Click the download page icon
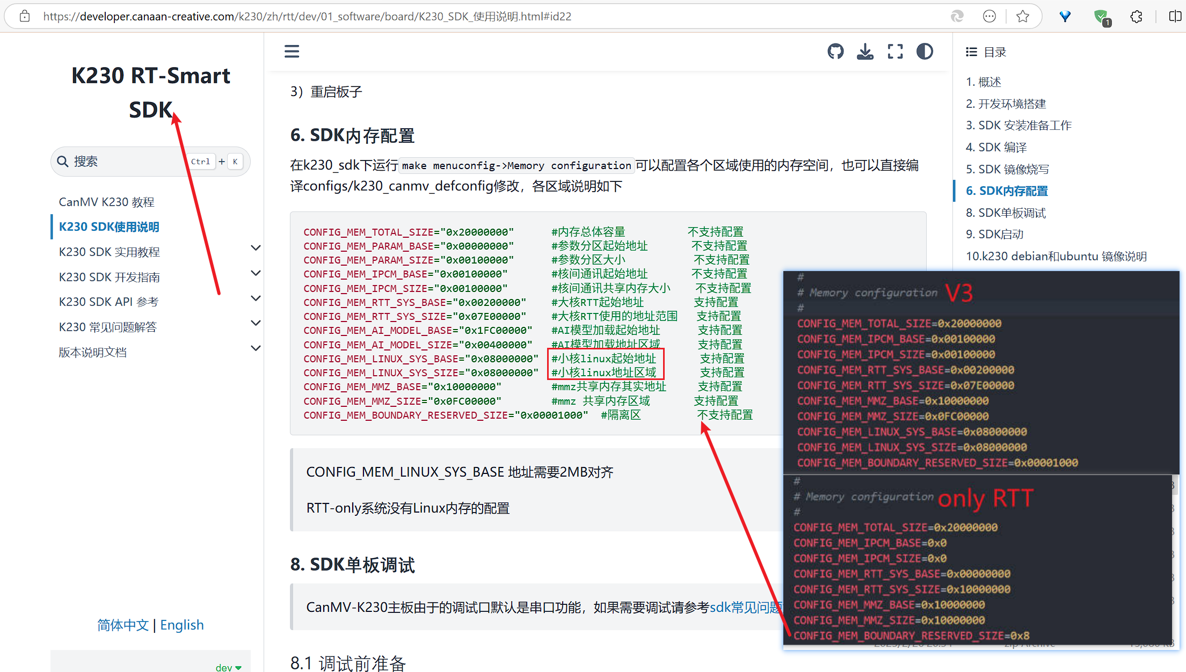1186x672 pixels. pos(865,52)
